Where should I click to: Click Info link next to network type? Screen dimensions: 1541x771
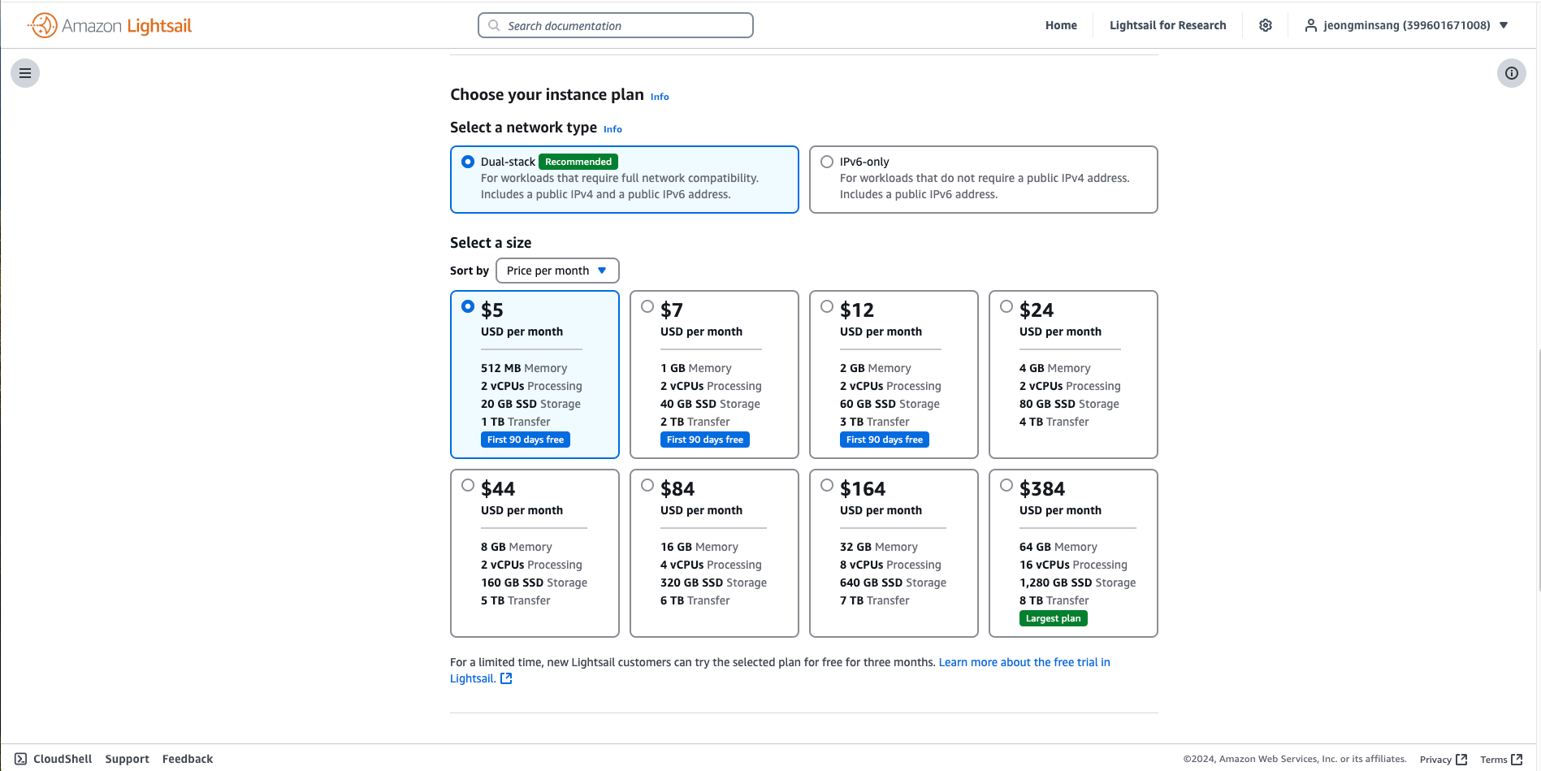[613, 129]
